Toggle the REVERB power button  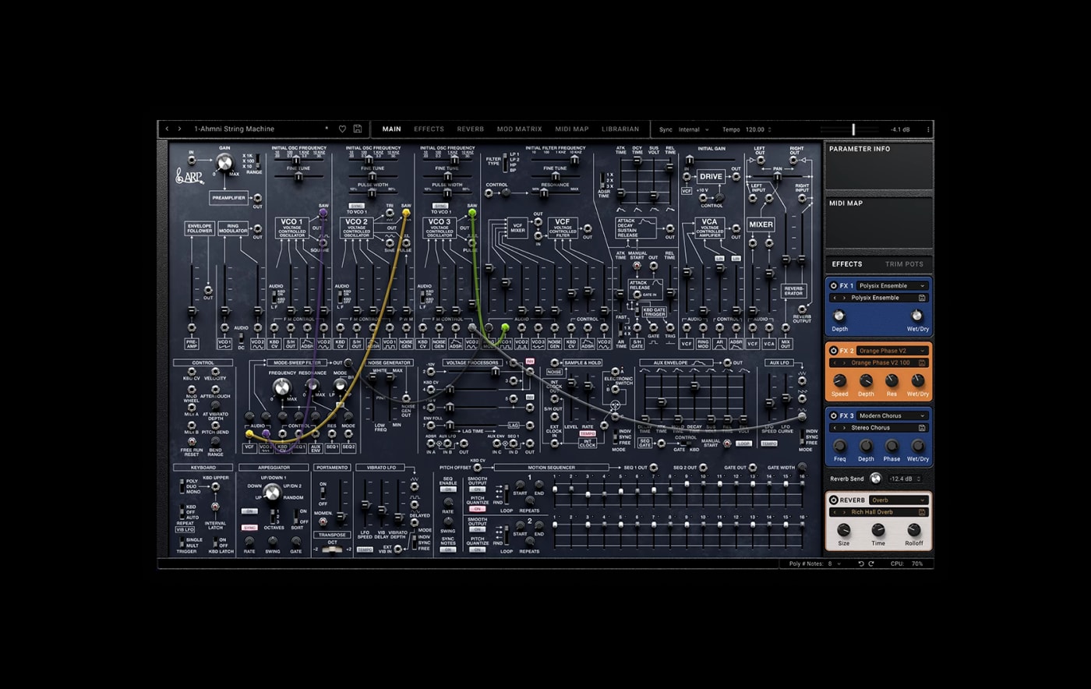pos(834,500)
